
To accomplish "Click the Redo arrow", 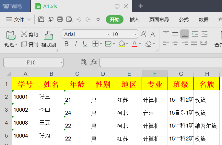I will point(88,19).
